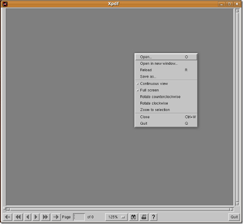243x224 pixels.
Task: Click the vertical scrollbar track
Action: (237, 107)
